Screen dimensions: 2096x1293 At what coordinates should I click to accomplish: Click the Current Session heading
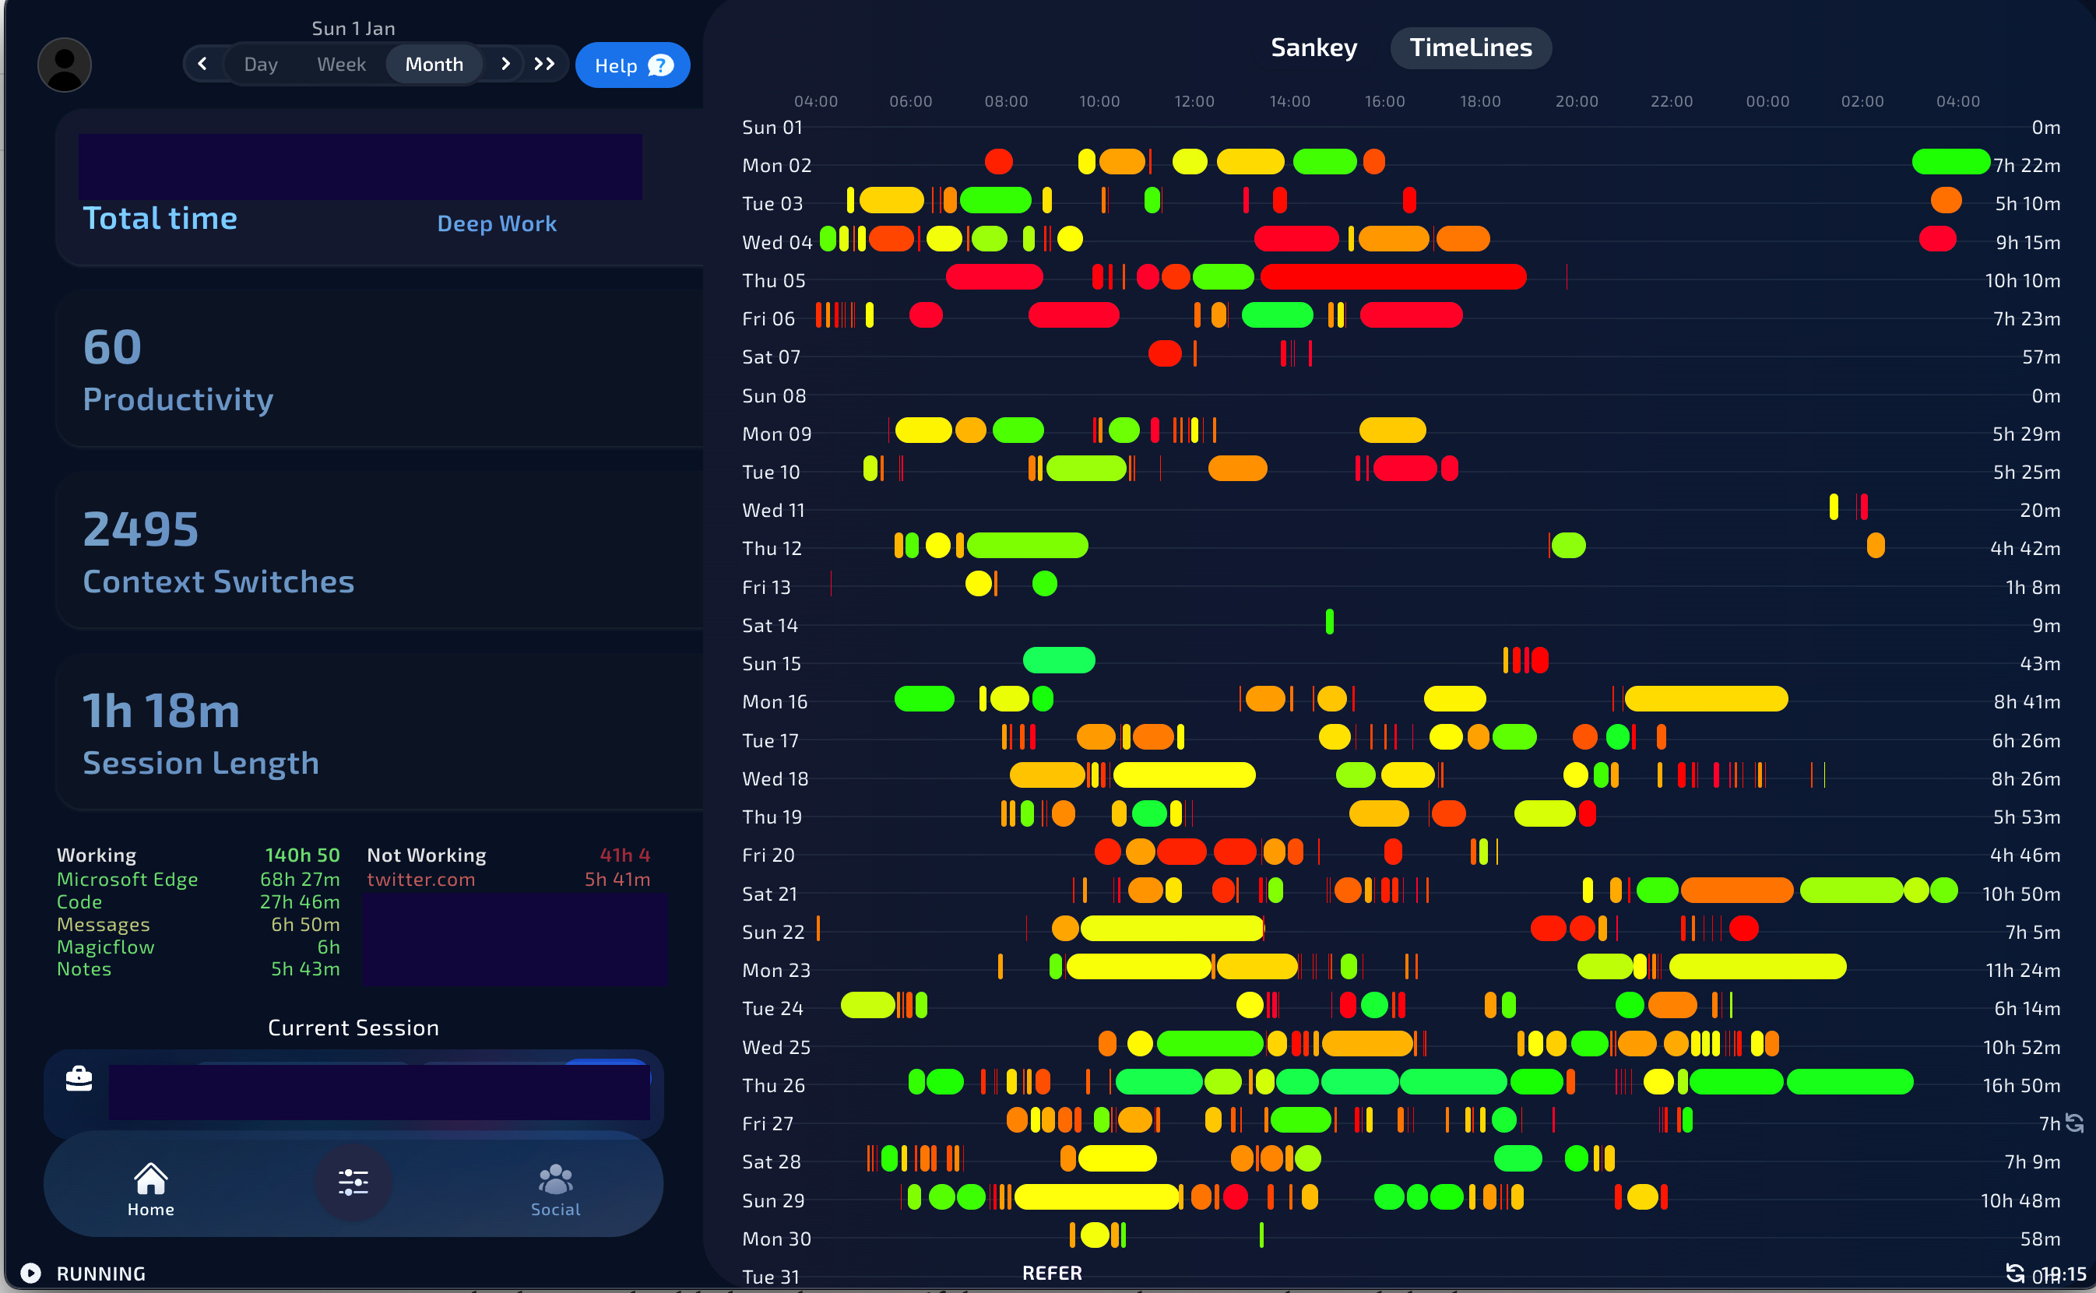pos(353,1028)
